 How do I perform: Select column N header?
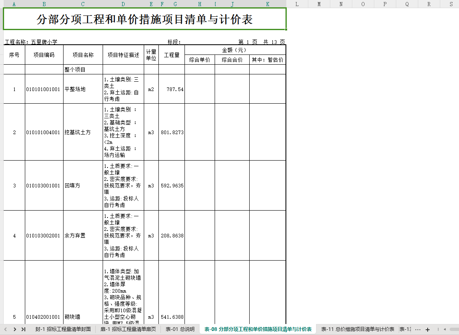point(341,4)
